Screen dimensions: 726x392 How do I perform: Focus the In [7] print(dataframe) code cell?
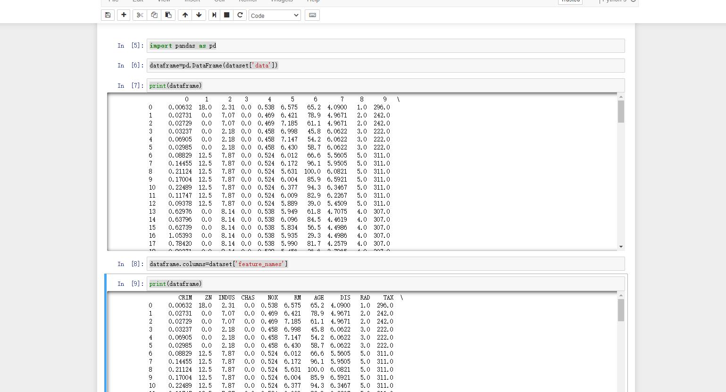385,85
